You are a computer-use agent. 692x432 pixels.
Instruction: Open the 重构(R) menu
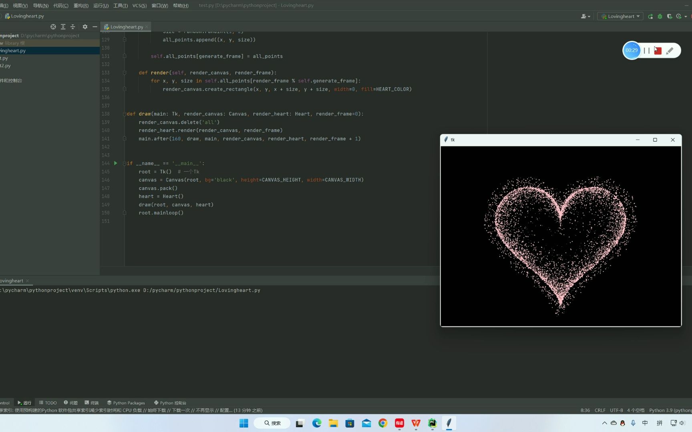pyautogui.click(x=81, y=5)
